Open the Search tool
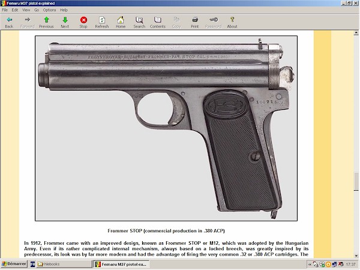Viewport: 360px width, 270px height. 139,22
